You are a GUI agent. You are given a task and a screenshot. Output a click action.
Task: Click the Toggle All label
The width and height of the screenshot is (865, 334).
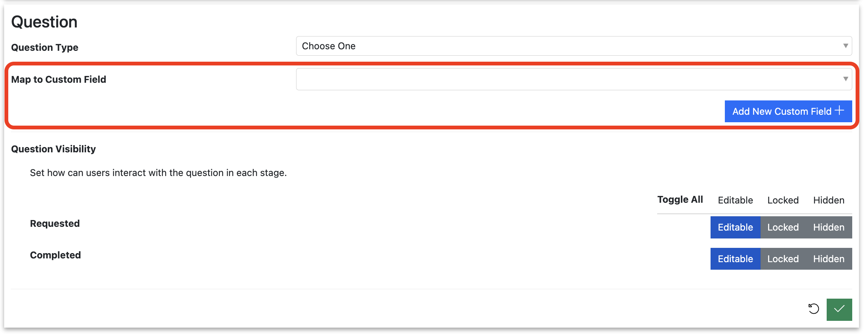click(x=680, y=200)
